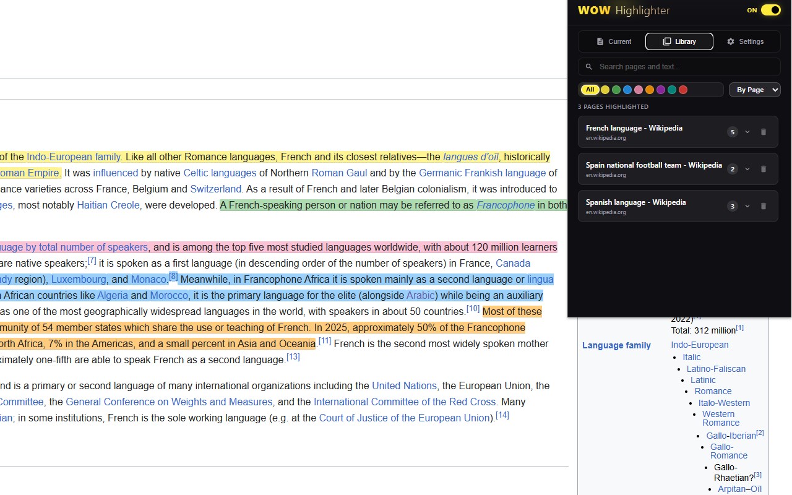
Task: Open the Algeria link
Action: (113, 296)
